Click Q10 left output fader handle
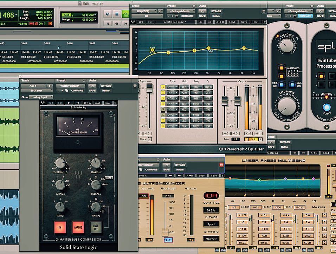The height and width of the screenshot is (254, 336). click(225, 101)
